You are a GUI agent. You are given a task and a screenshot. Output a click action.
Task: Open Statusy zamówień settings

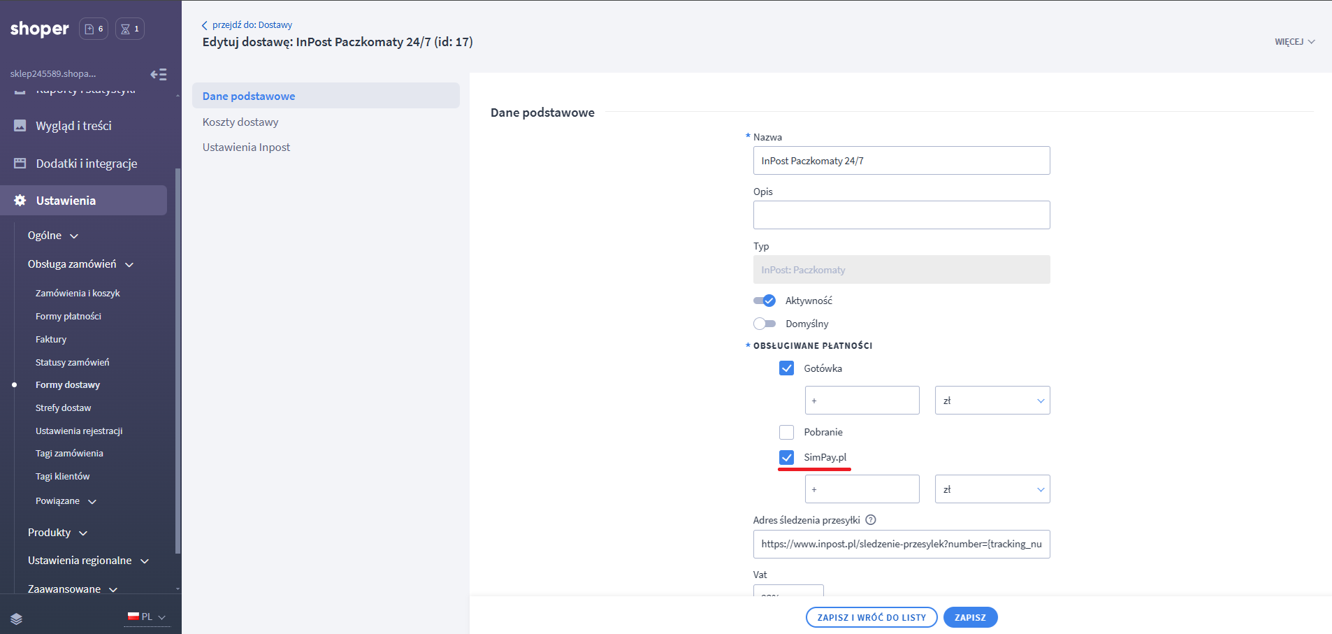click(x=73, y=363)
